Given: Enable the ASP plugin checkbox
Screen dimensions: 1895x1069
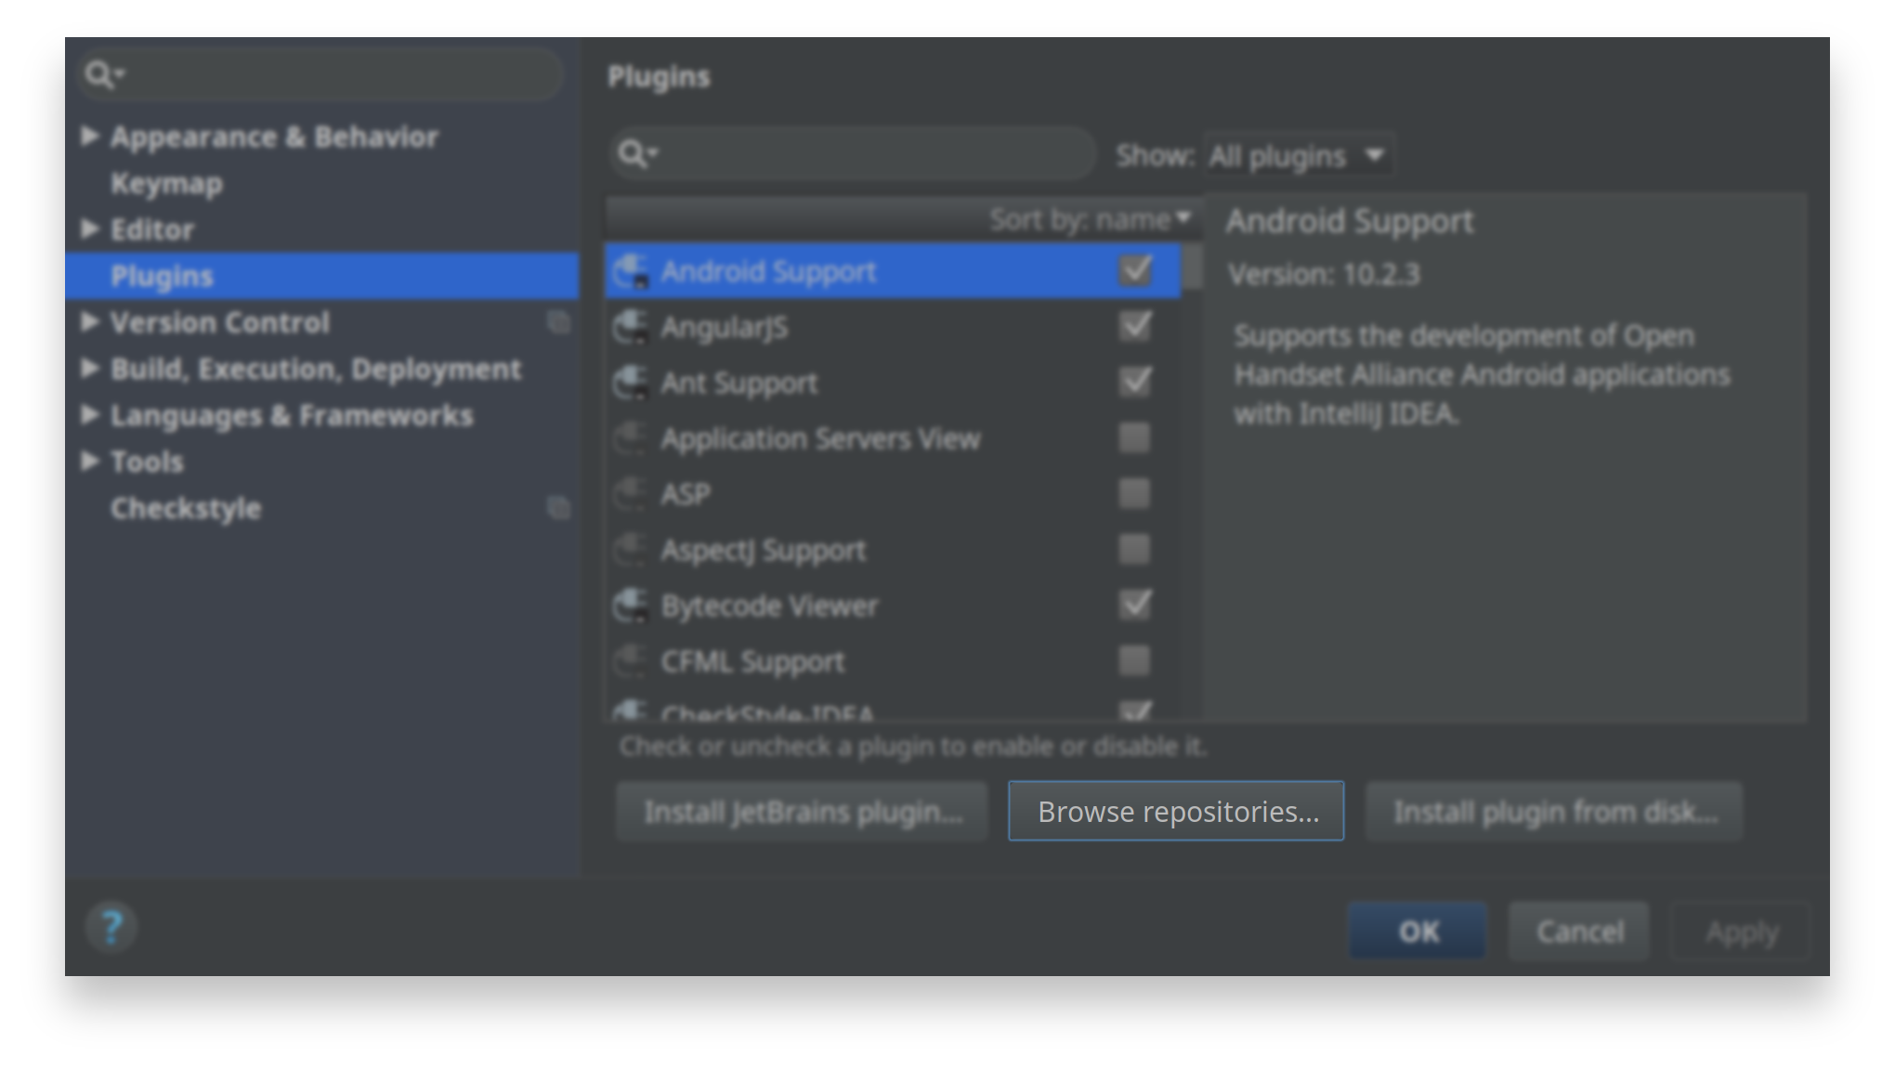Looking at the screenshot, I should [x=1134, y=493].
